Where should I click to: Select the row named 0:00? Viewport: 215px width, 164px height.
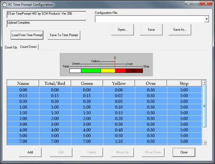click(104, 90)
